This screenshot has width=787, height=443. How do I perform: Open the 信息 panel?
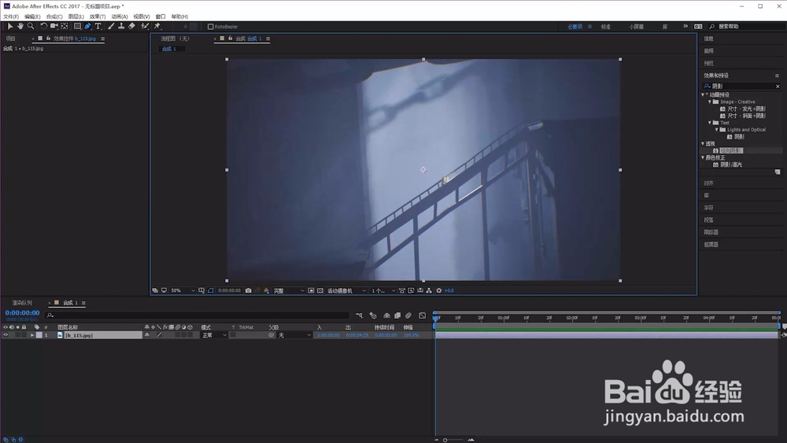click(x=709, y=39)
